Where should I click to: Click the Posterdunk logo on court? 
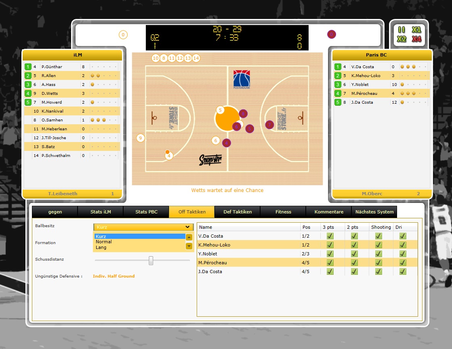pyautogui.click(x=242, y=79)
